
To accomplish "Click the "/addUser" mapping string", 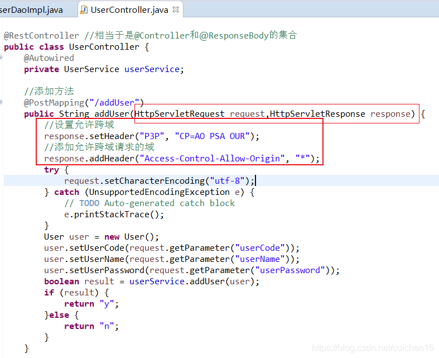I will pos(114,103).
